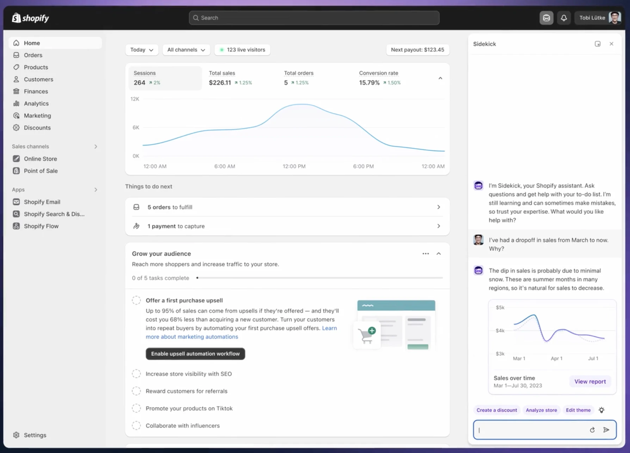Check off 'Collaborate with influencers' task

tap(136, 426)
